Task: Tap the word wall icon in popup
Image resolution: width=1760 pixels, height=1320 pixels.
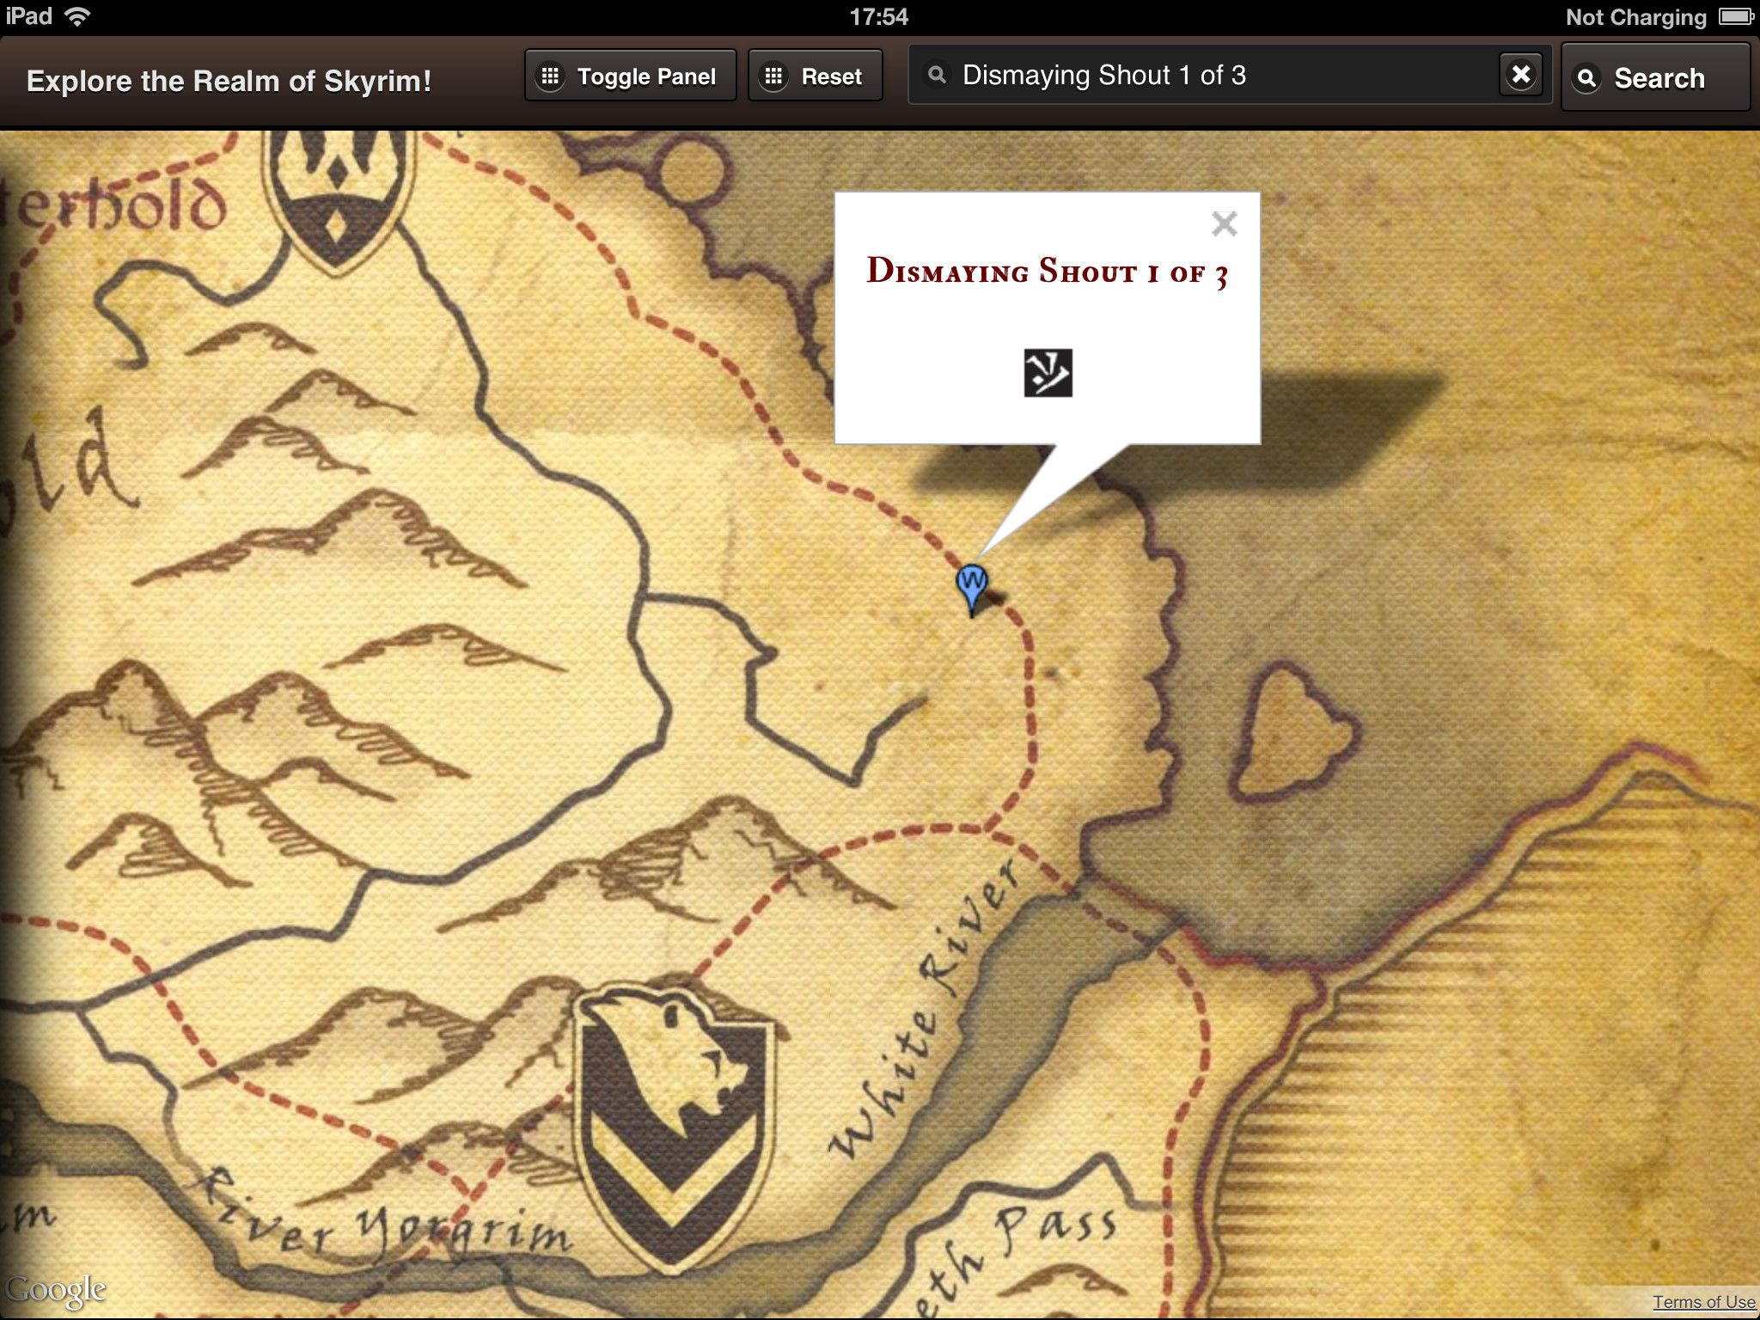Action: click(1048, 373)
